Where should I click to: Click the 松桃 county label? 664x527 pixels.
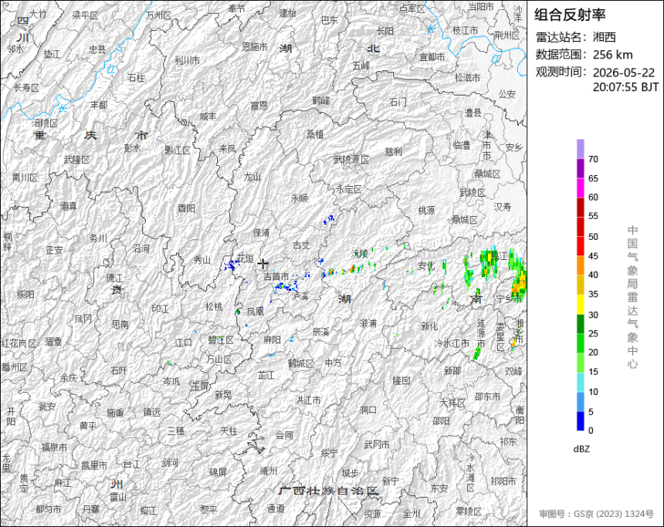coord(214,306)
